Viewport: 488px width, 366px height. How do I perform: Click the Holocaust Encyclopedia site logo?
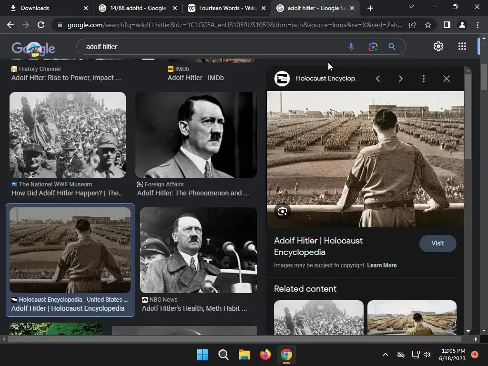point(282,79)
